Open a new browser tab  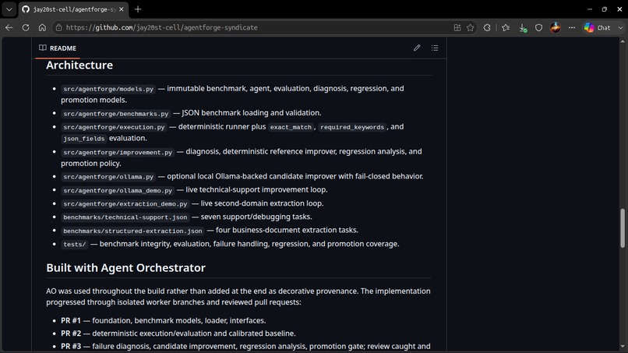click(138, 9)
